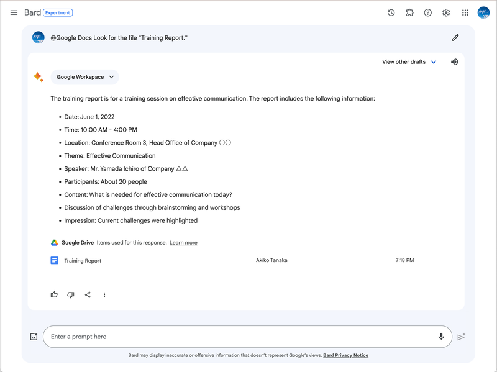The width and height of the screenshot is (497, 372).
Task: Open the settings gear icon
Action: (x=446, y=12)
